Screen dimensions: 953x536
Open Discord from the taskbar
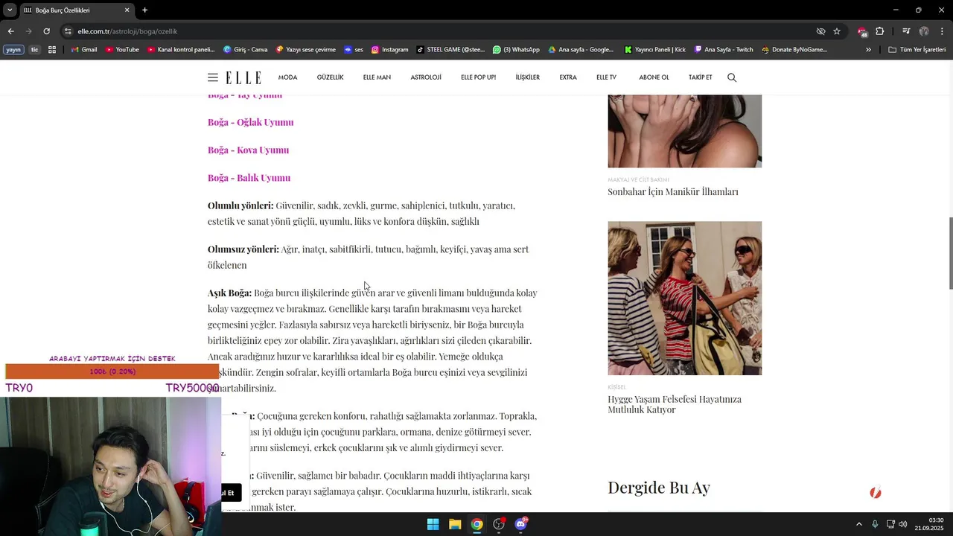point(520,524)
